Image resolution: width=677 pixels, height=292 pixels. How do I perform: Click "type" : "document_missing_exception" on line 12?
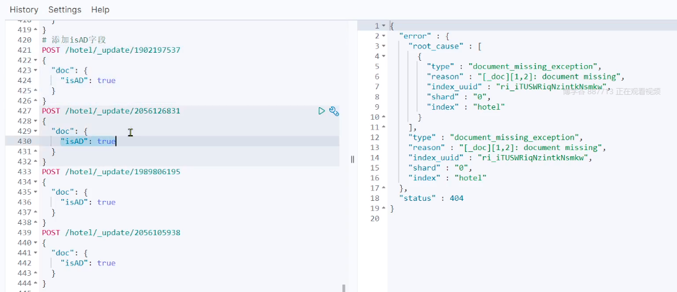click(x=496, y=138)
